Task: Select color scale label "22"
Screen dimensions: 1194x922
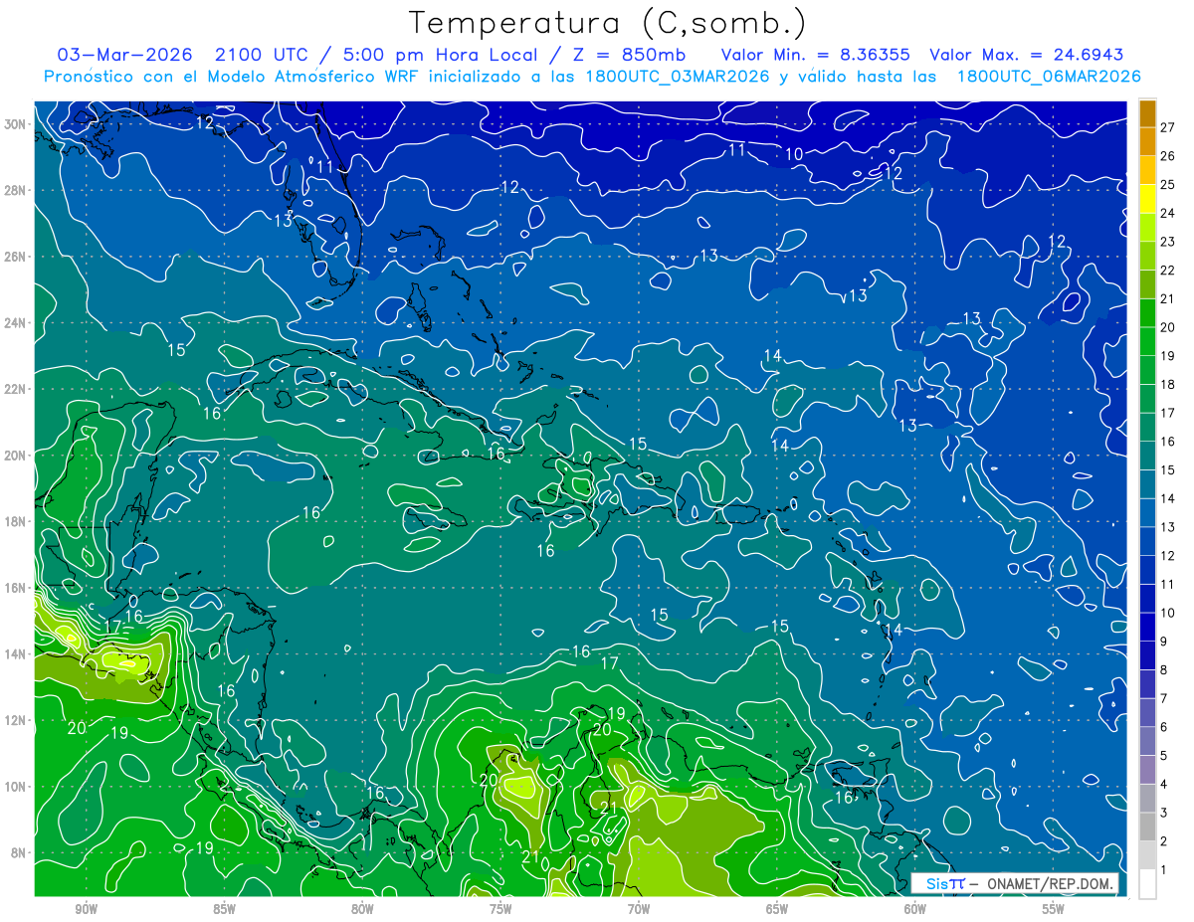Action: [x=1167, y=271]
